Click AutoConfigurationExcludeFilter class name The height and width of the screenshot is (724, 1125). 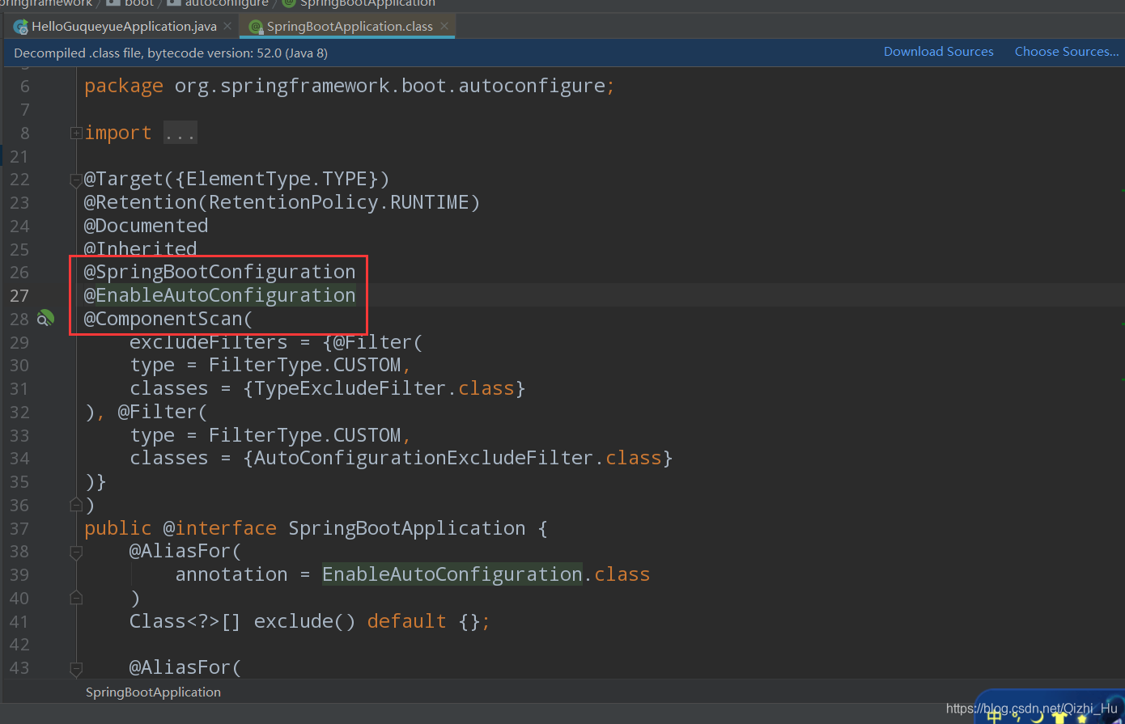coord(424,459)
